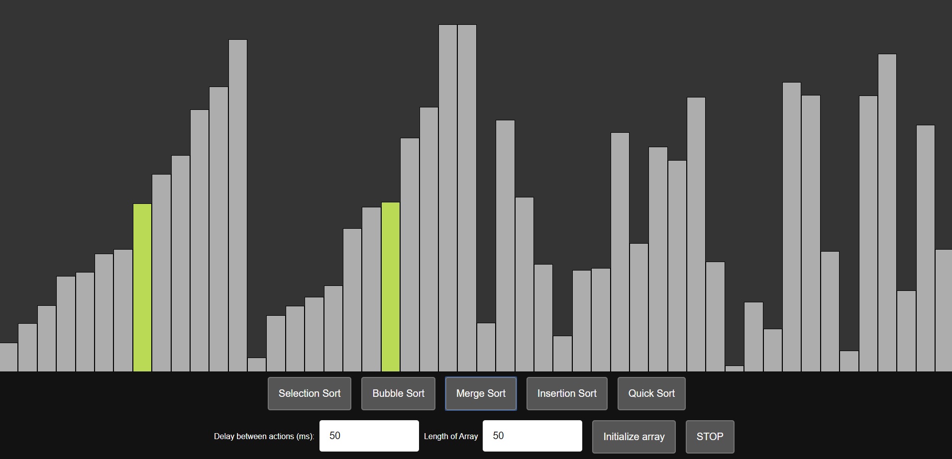Halt sorting with the STOP button
The width and height of the screenshot is (952, 459).
coord(709,437)
